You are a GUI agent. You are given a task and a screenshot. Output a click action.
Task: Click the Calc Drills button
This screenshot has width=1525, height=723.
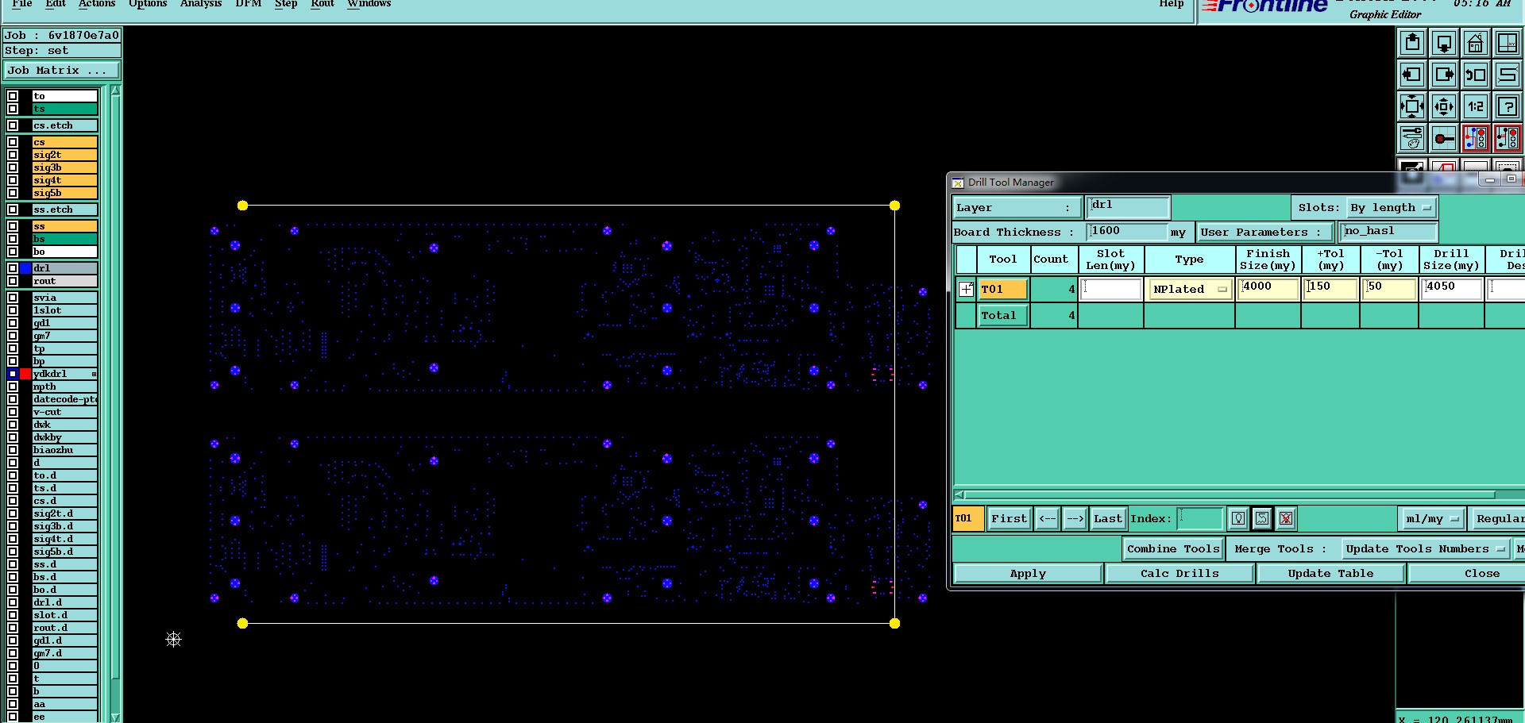click(x=1179, y=573)
